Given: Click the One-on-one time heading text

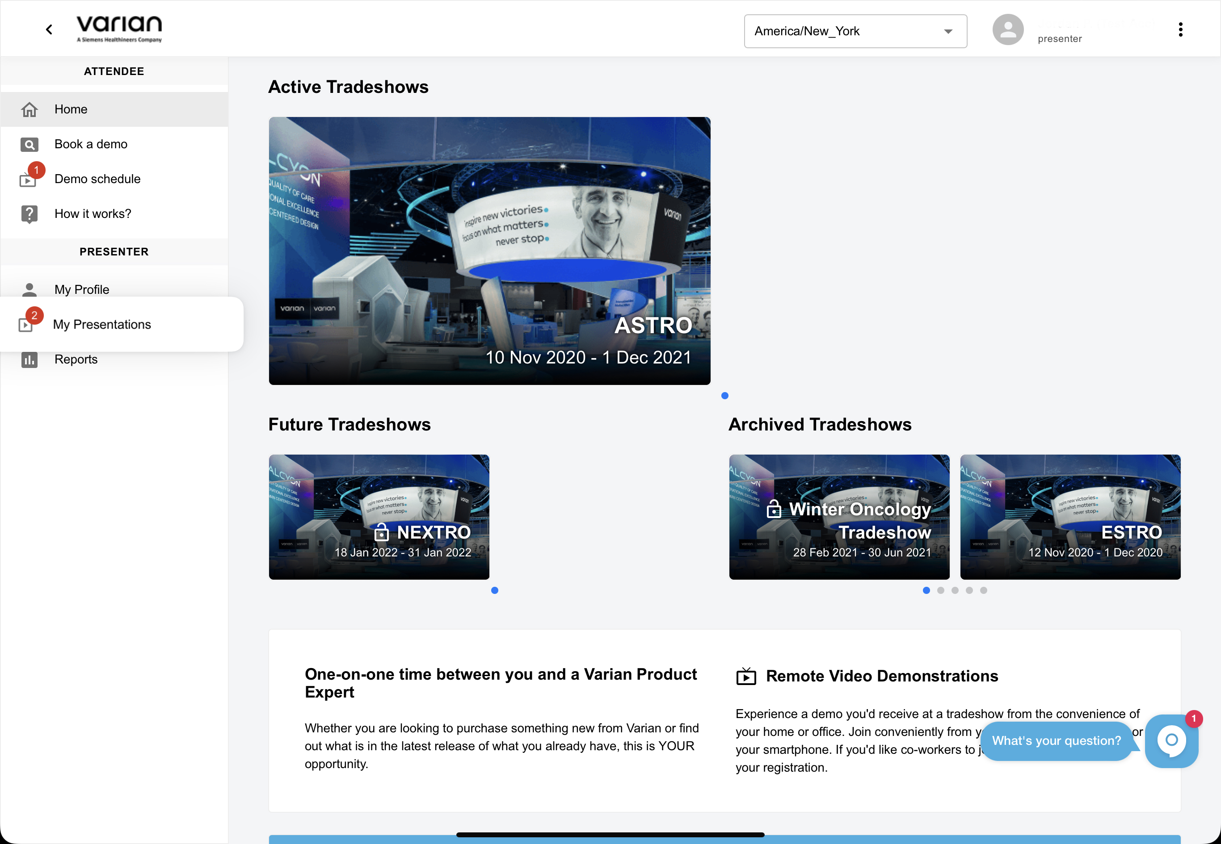Looking at the screenshot, I should pos(501,683).
